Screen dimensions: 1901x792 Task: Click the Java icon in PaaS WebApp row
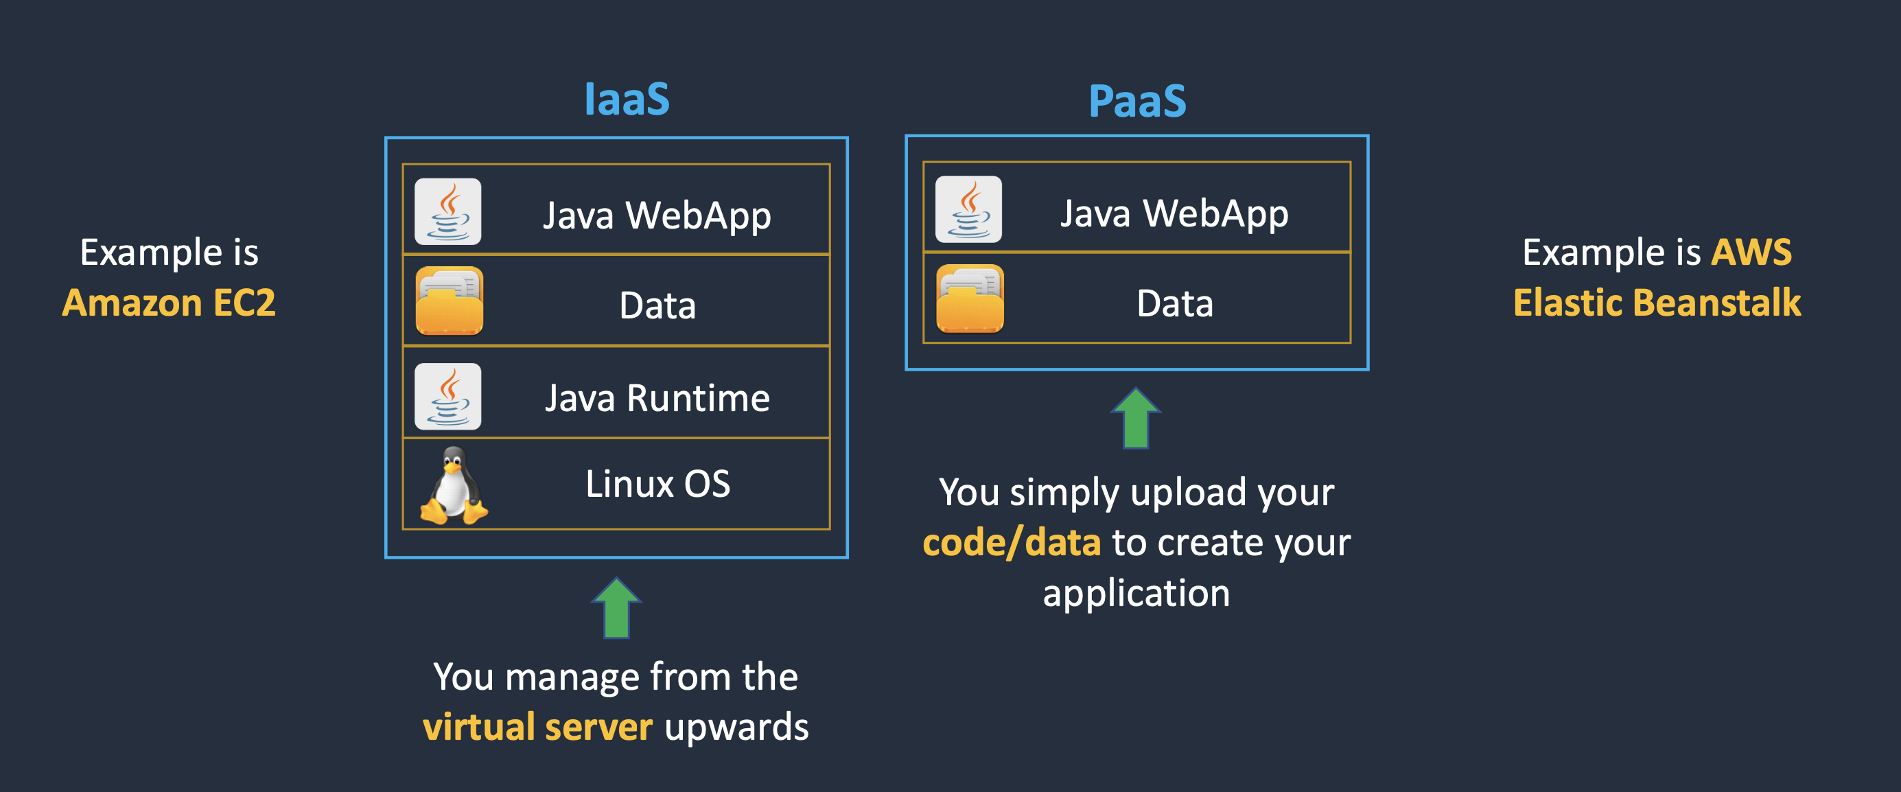click(x=968, y=209)
